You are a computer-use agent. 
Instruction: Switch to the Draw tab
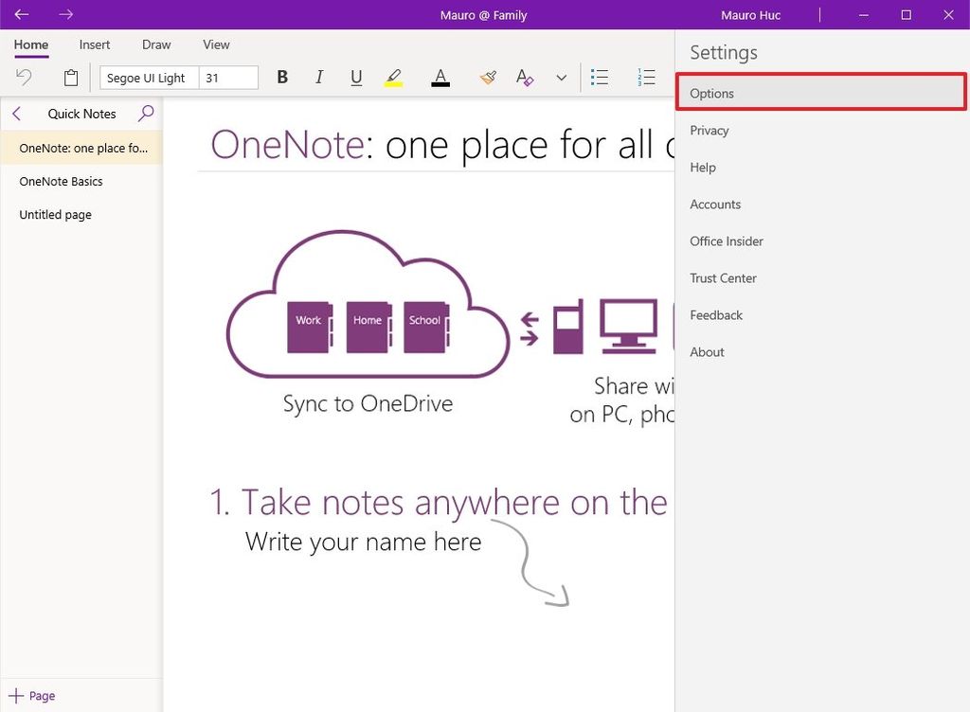point(155,44)
